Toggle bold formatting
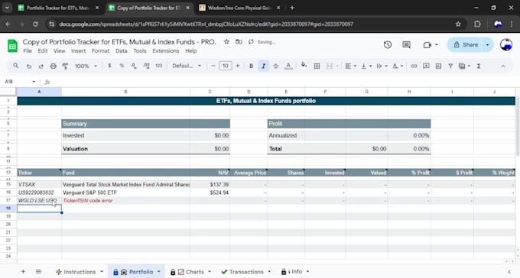Image resolution: width=520 pixels, height=278 pixels. (251, 66)
